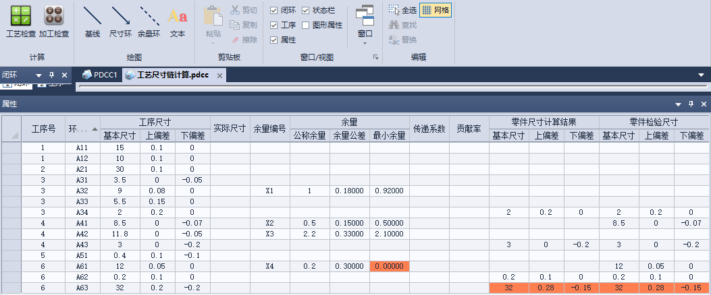Click the X4 allowance number cell
Viewport: 711px width, 295px height.
pyautogui.click(x=270, y=266)
